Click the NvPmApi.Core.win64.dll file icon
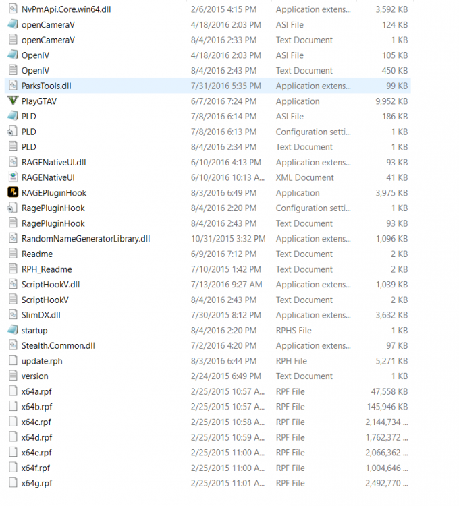The image size is (459, 506). 13,9
